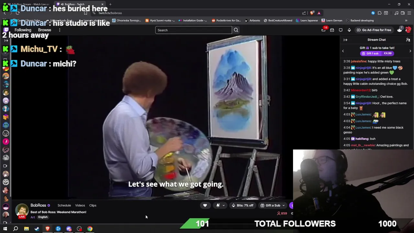Go to next gift leaderboard with right arrow
This screenshot has width=414, height=233.
[x=410, y=51]
